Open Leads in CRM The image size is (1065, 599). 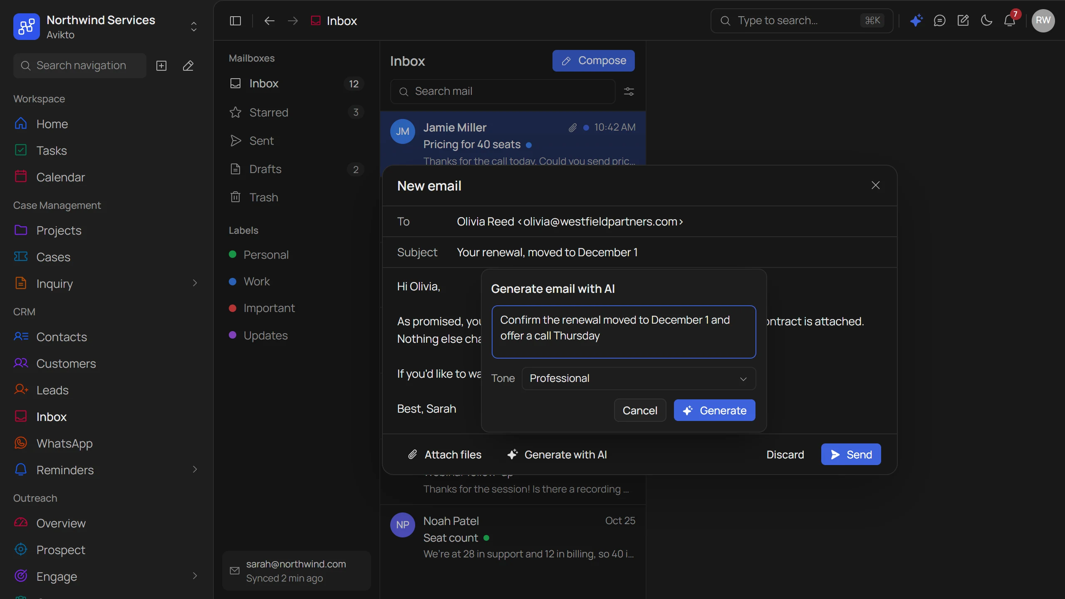(x=106, y=390)
